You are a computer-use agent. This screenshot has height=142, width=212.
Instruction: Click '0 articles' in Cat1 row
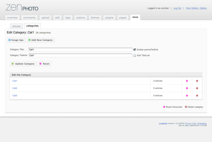click(158, 81)
